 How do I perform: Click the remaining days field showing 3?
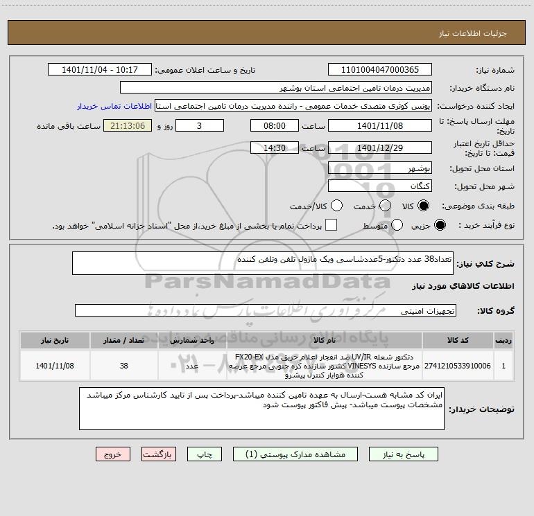tap(200, 126)
